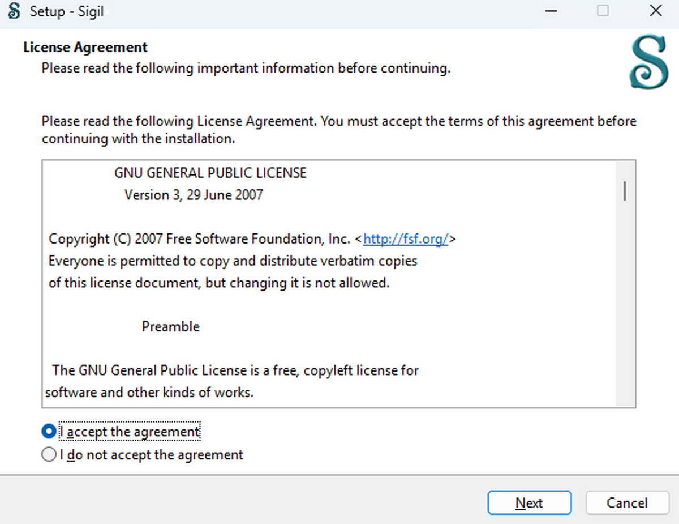This screenshot has height=524, width=679.
Task: Open the http://fsf.org/ link
Action: click(406, 239)
